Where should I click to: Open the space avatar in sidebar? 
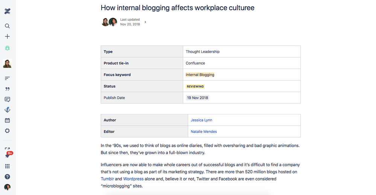pos(7,63)
